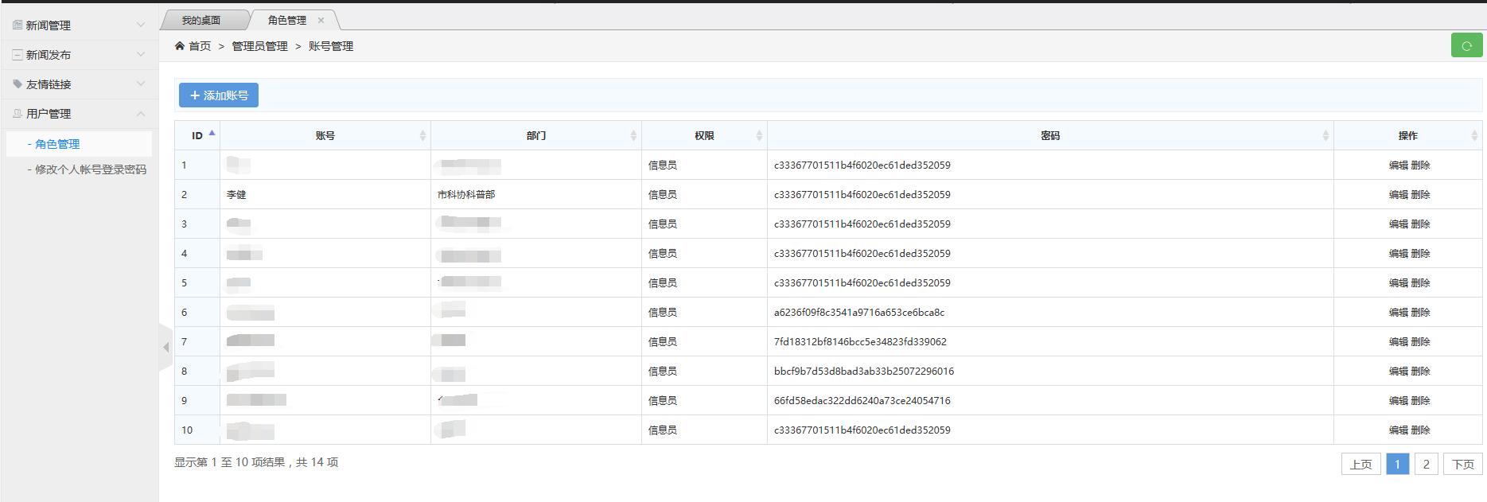Image resolution: width=1487 pixels, height=502 pixels.
Task: Expand the 友情链接 sidebar menu
Action: (x=78, y=84)
